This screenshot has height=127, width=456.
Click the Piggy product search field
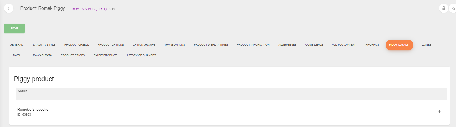[231, 94]
